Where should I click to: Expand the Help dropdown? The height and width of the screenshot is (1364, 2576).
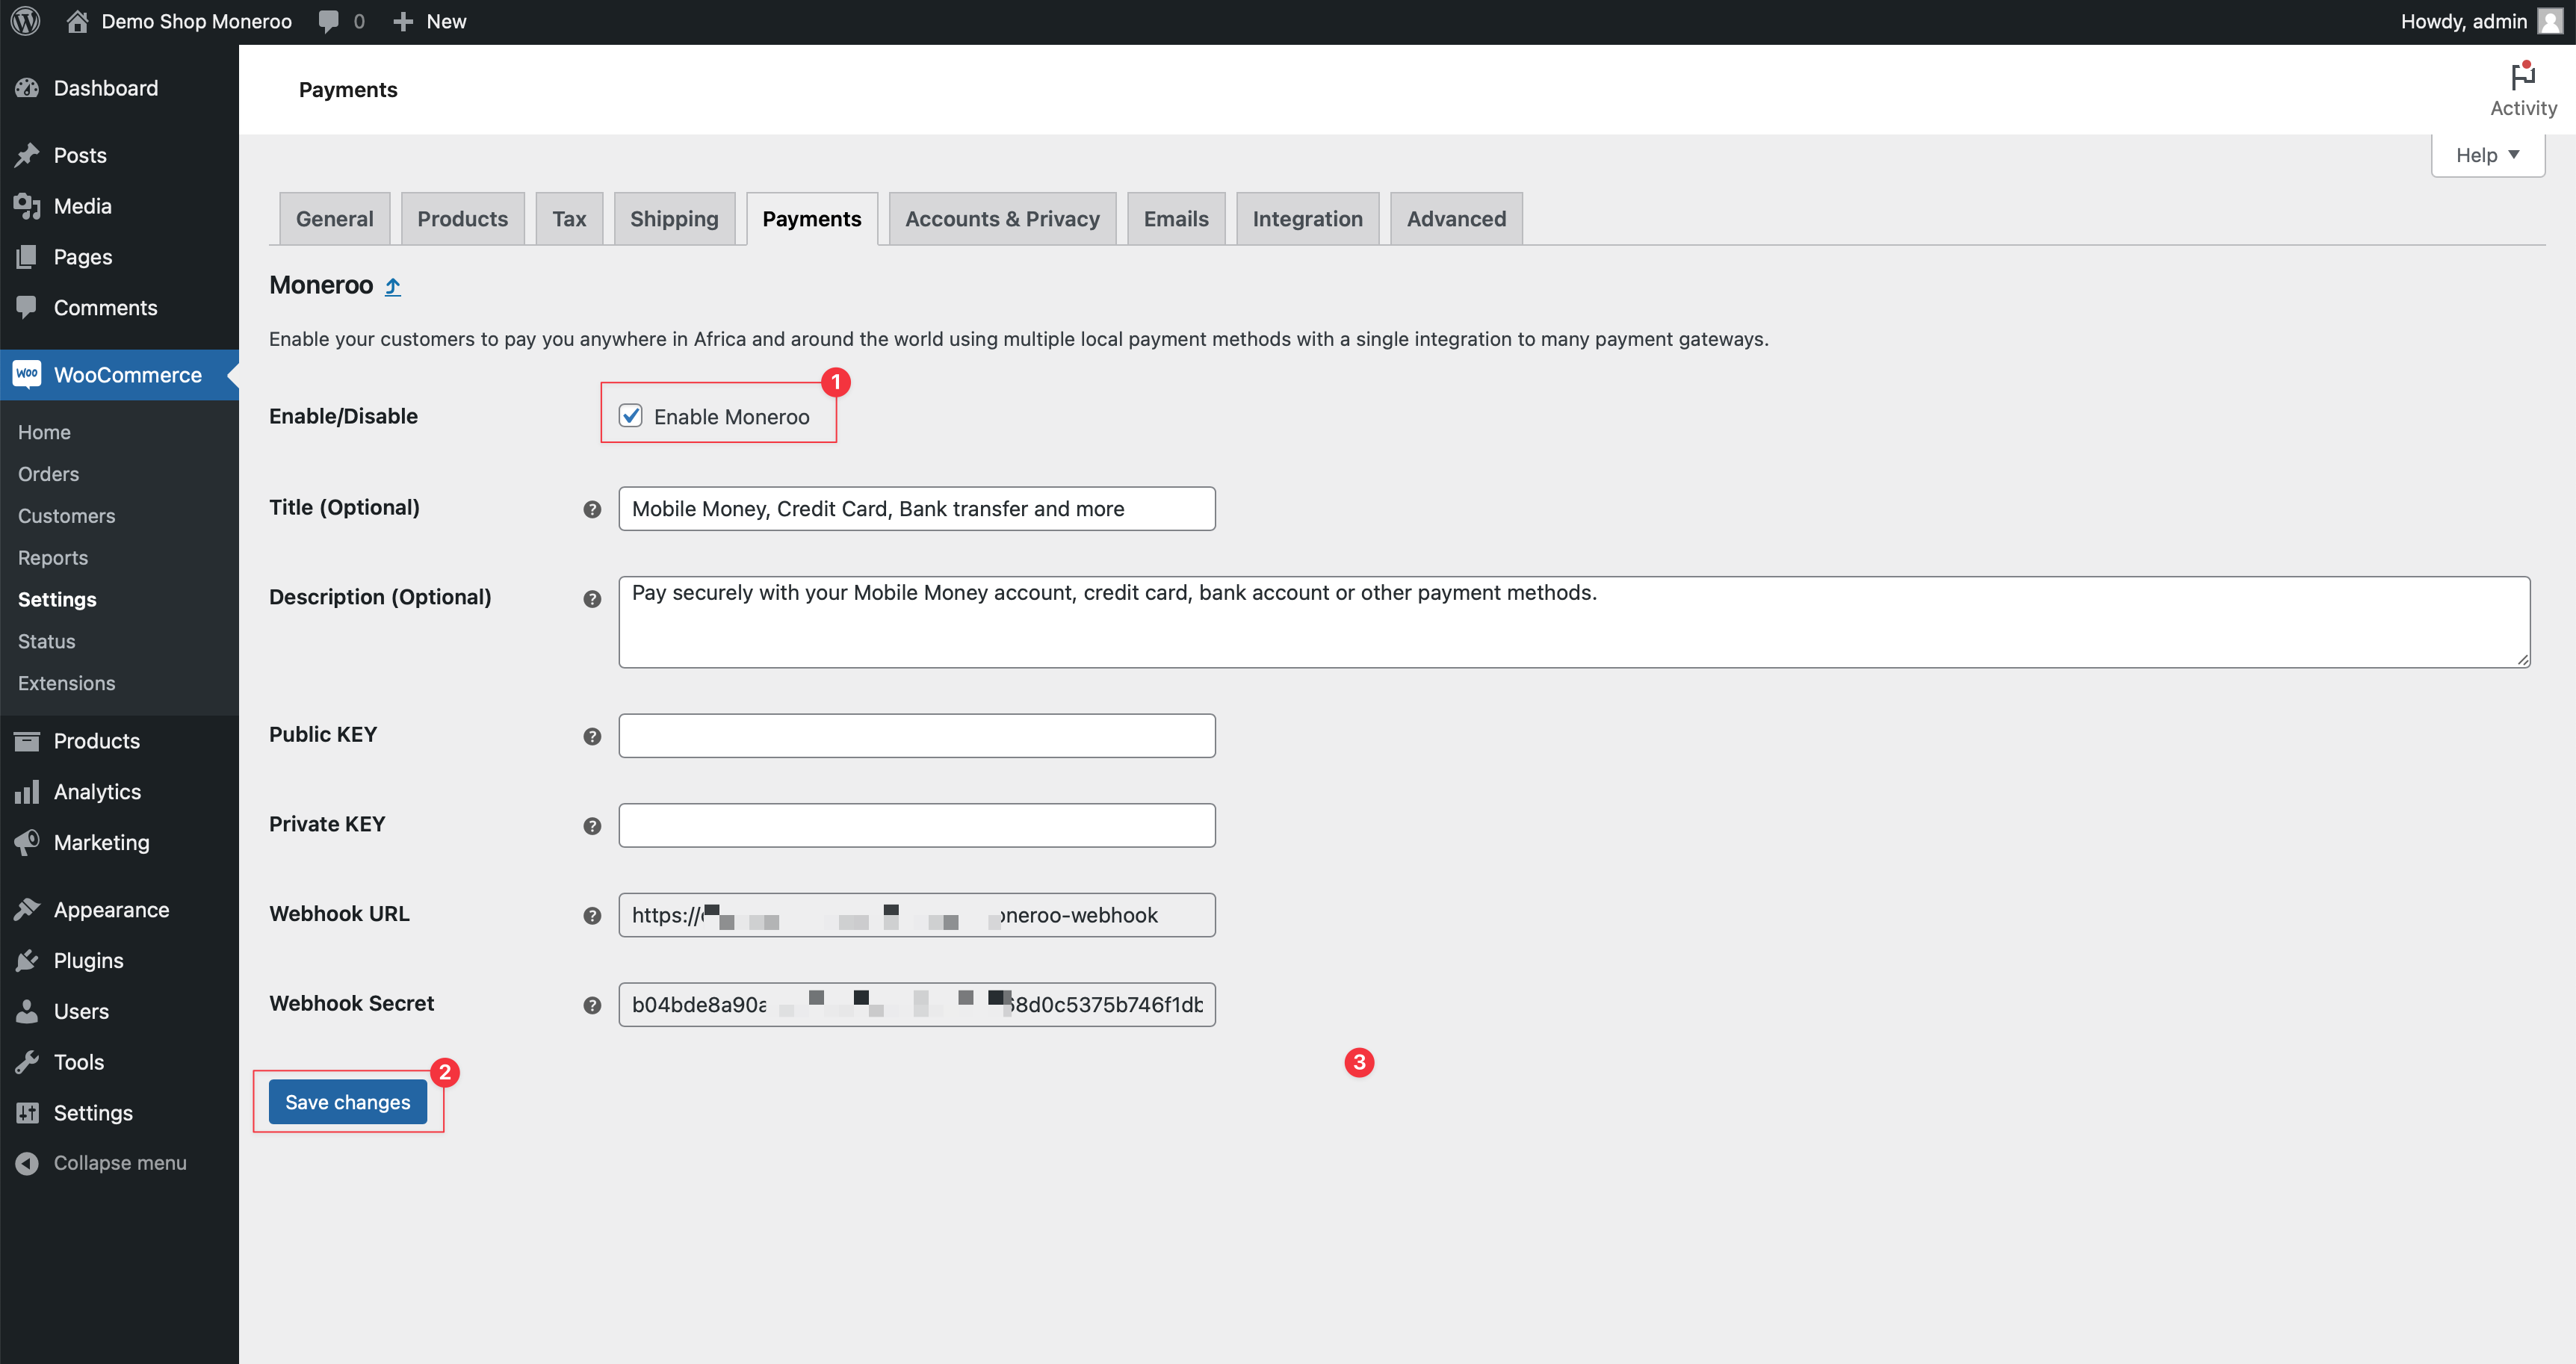pos(2487,155)
